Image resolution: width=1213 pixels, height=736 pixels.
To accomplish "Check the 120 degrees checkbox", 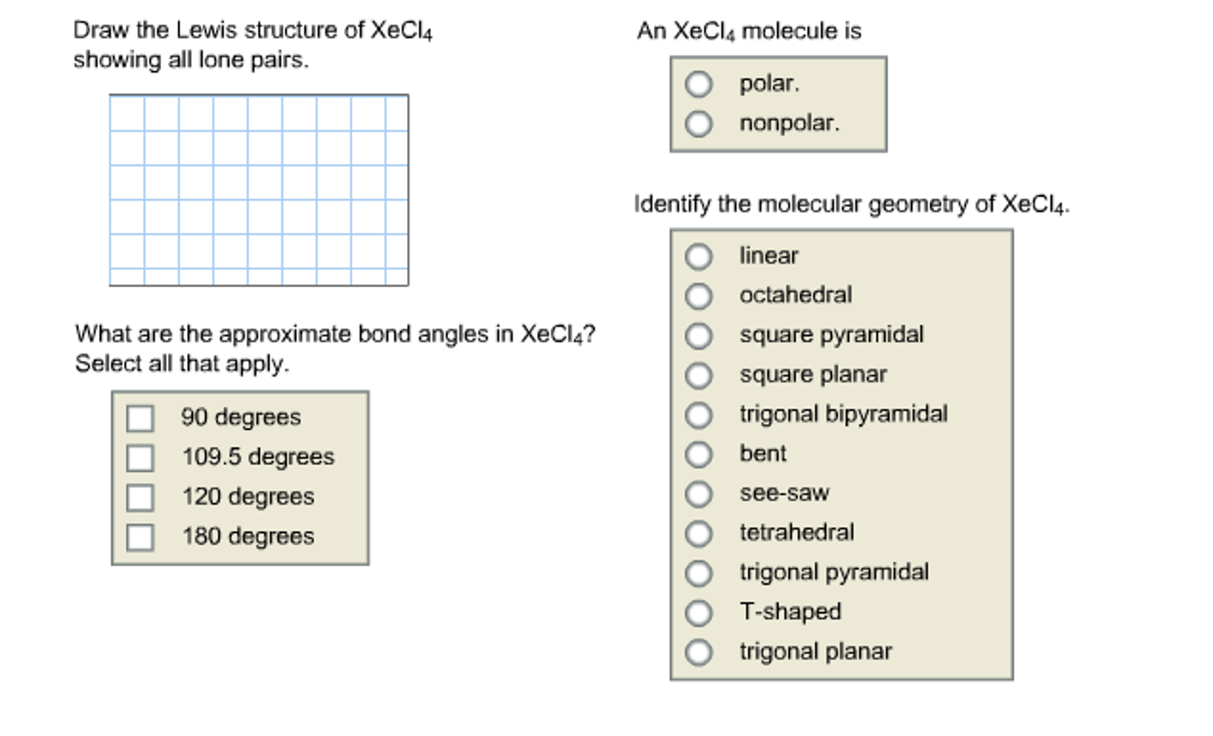I will [x=141, y=497].
